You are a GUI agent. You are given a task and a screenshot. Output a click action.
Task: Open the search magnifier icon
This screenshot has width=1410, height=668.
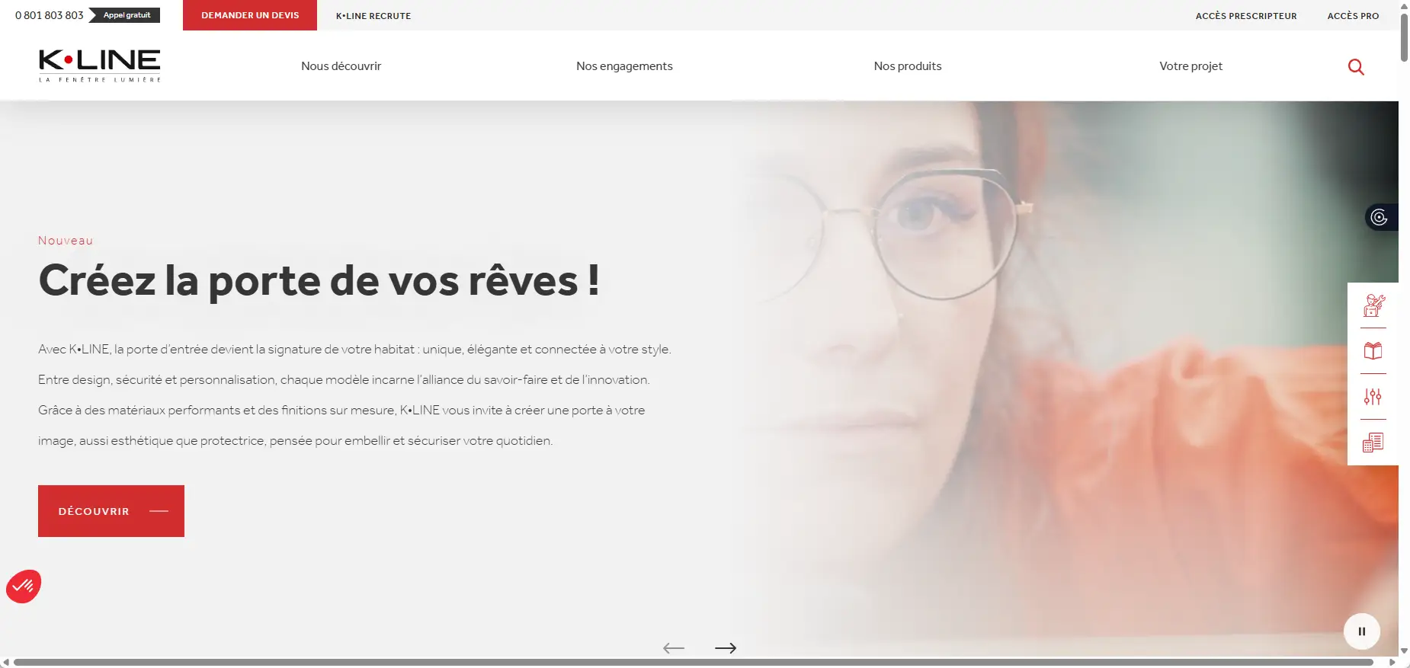[x=1356, y=67]
